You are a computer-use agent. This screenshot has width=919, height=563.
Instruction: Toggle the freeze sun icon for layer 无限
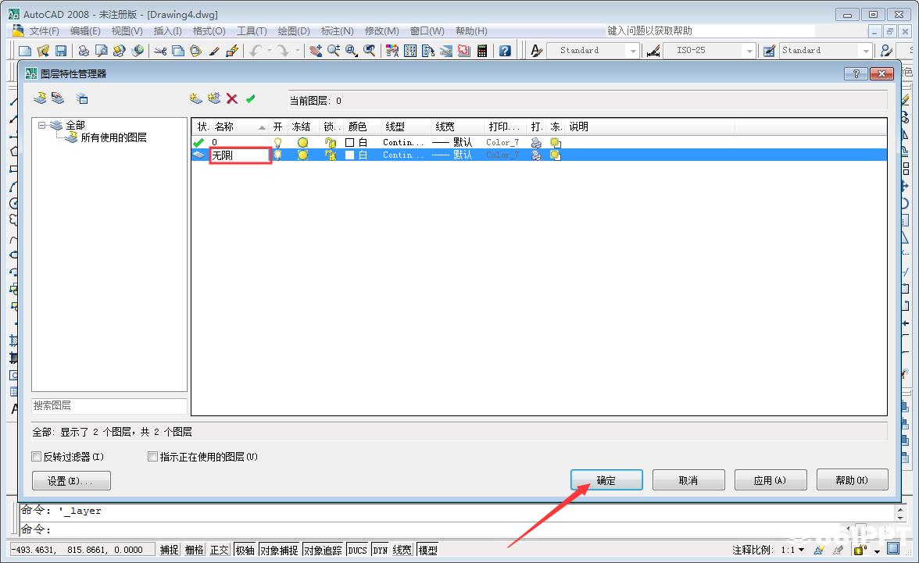coord(302,155)
